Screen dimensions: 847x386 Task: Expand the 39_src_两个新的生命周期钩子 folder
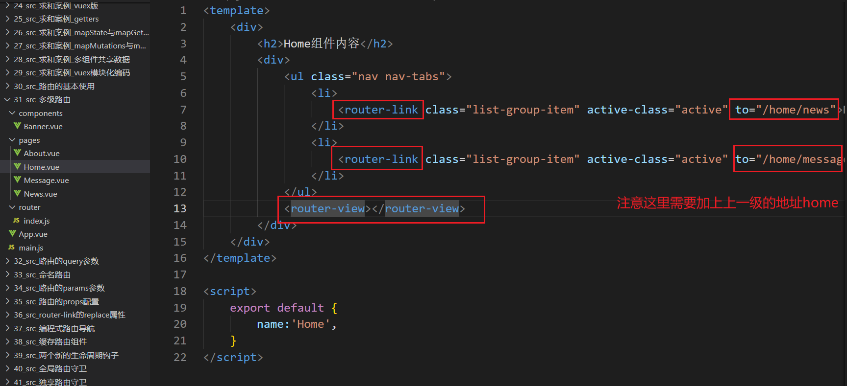(7, 355)
